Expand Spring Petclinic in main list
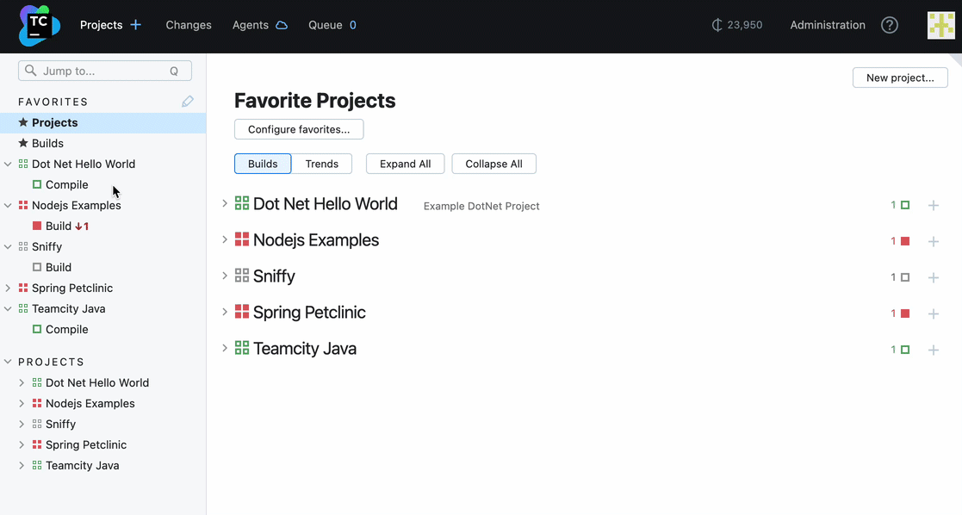Screen dimensions: 962x515 click(225, 312)
